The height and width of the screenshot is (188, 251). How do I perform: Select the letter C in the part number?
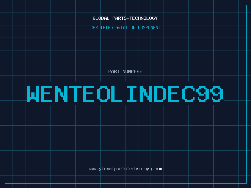pos(189,94)
